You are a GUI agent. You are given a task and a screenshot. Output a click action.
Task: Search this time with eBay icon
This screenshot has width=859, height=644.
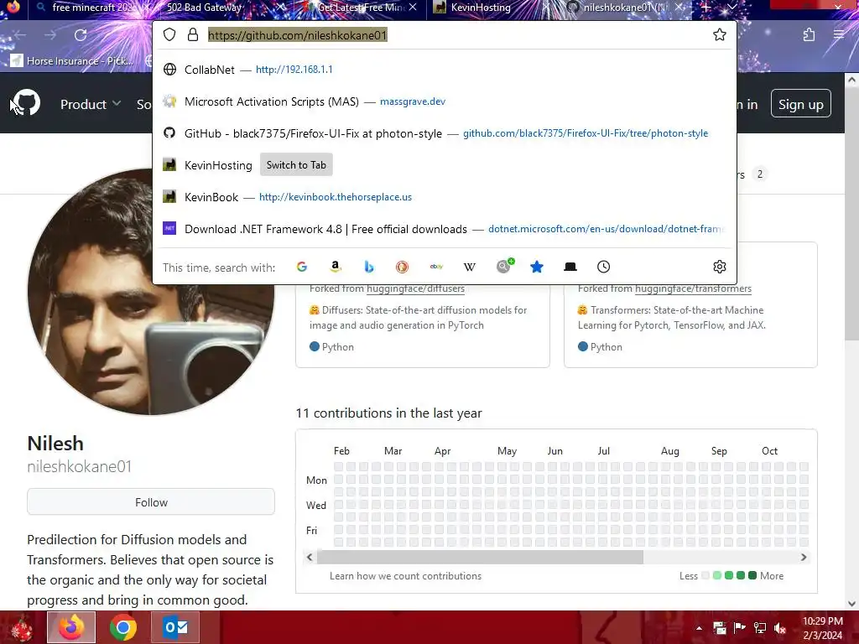(x=436, y=267)
